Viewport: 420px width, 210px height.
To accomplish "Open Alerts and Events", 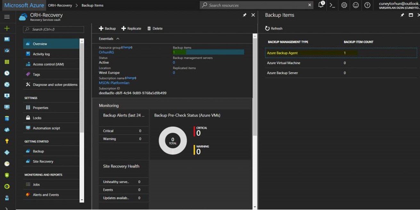I will pos(51,195).
